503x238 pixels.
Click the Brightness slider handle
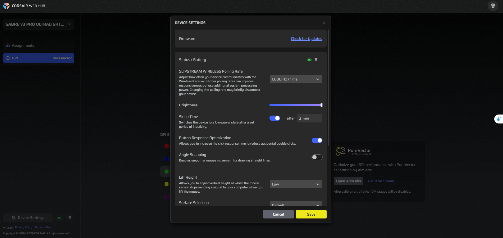[322, 105]
